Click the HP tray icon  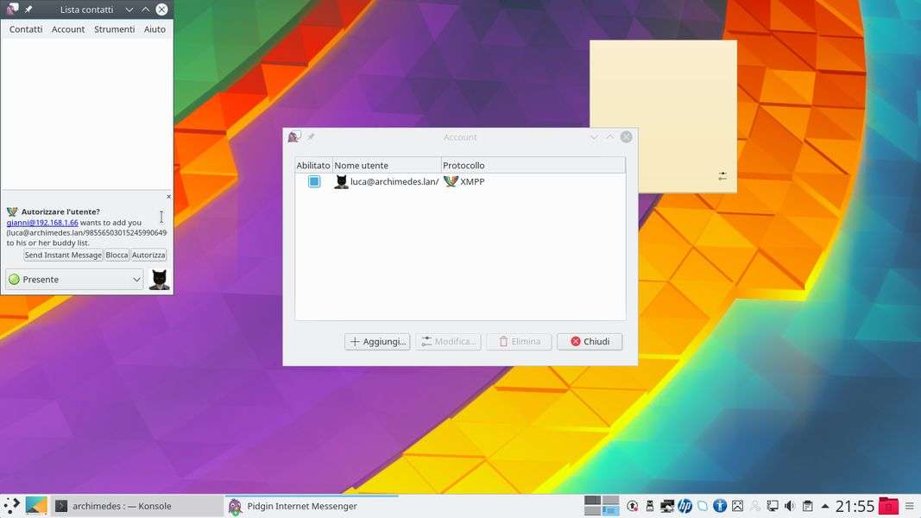(684, 506)
